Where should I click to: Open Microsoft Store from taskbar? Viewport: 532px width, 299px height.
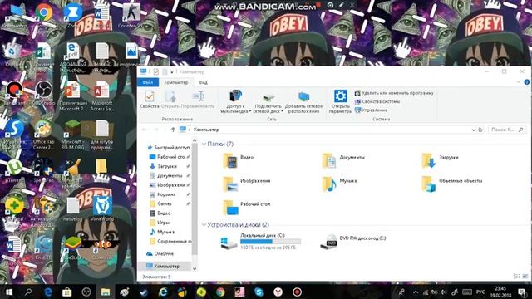(66, 292)
